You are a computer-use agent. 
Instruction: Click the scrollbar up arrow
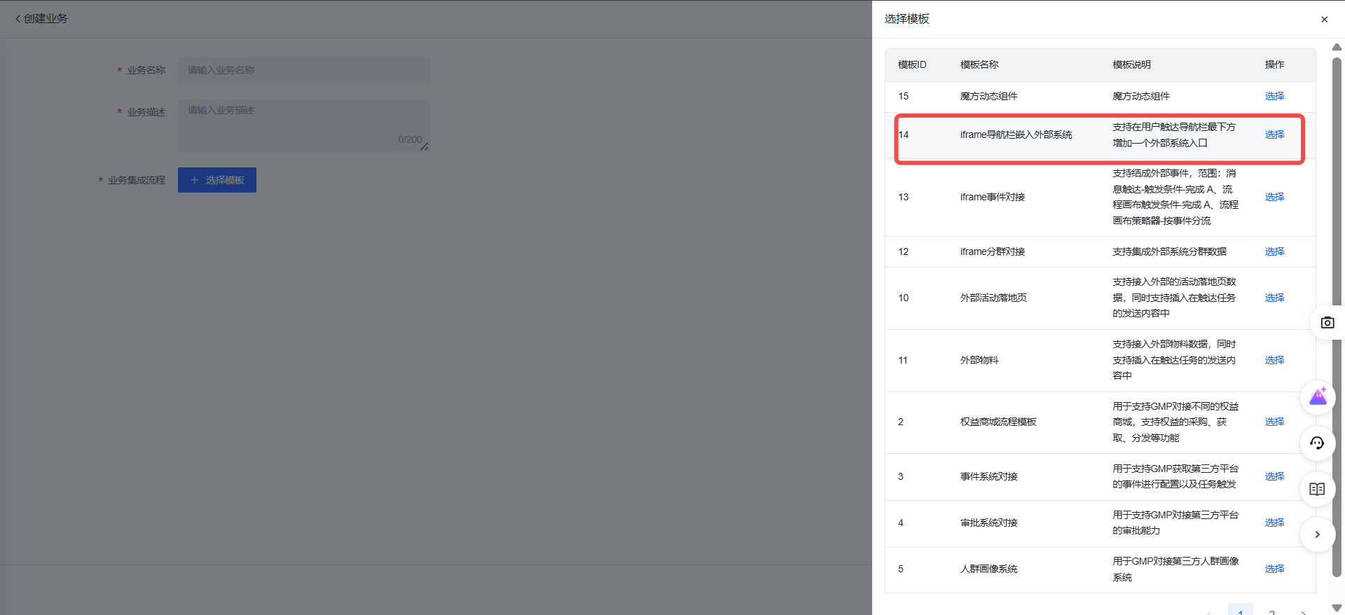click(1337, 47)
